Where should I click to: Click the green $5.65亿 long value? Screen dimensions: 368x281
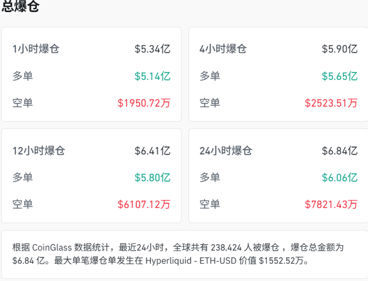(x=340, y=76)
